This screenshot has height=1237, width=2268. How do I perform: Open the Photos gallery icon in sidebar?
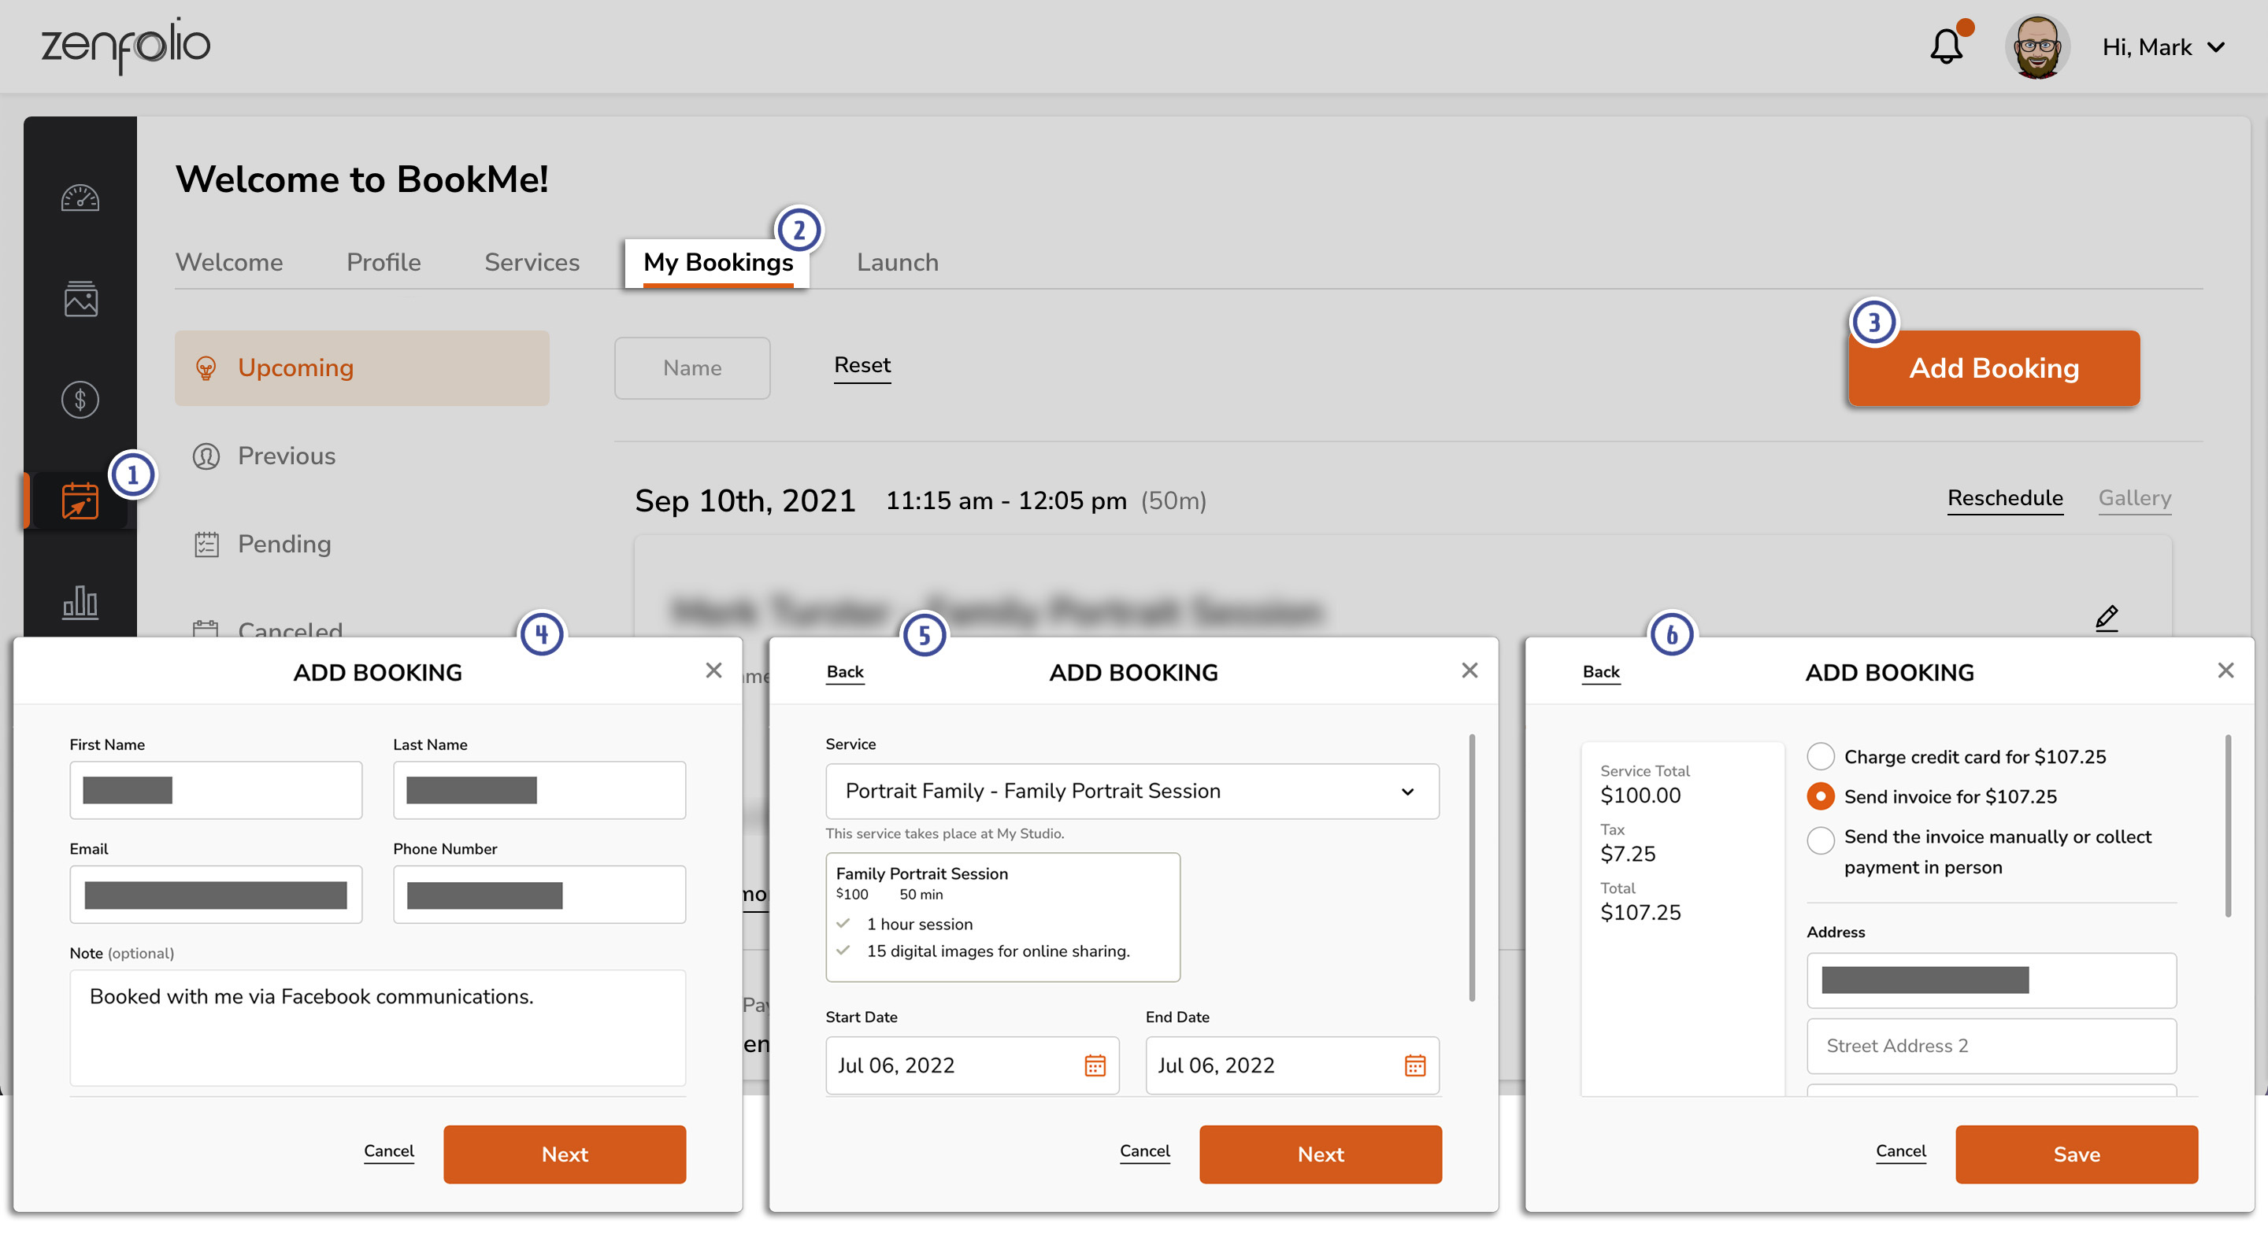pos(80,299)
